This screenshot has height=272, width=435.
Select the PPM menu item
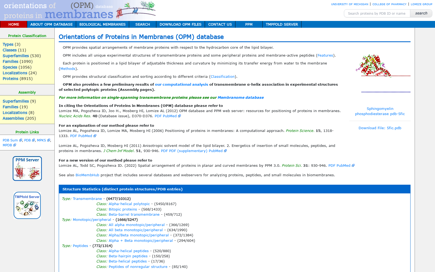point(249,24)
